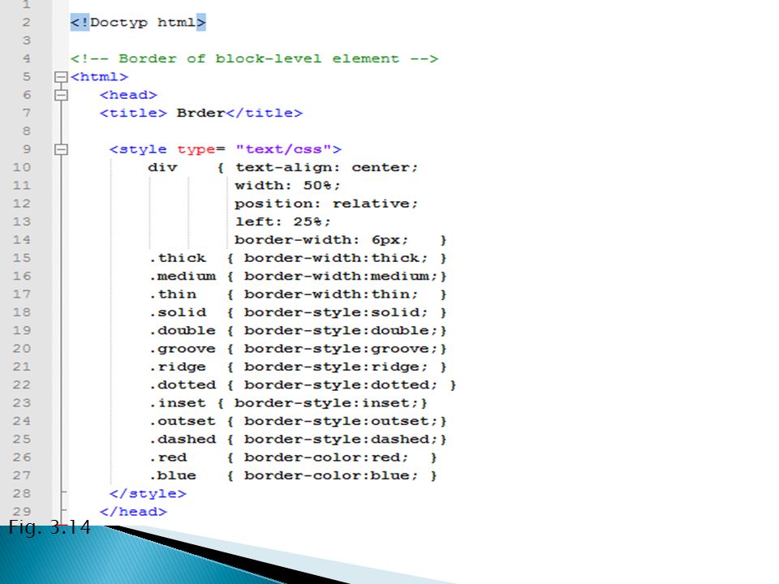This screenshot has height=584, width=779.
Task: Click border-color:blue rule text
Action: point(331,476)
